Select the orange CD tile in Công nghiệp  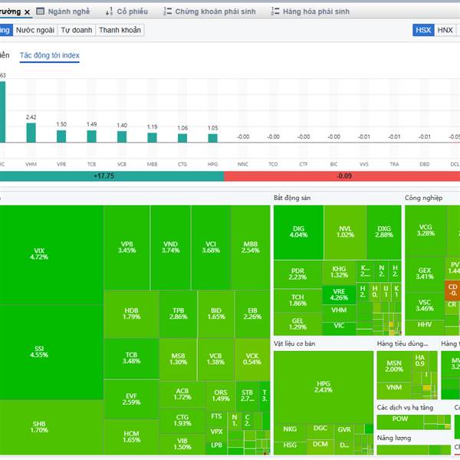coord(452,290)
